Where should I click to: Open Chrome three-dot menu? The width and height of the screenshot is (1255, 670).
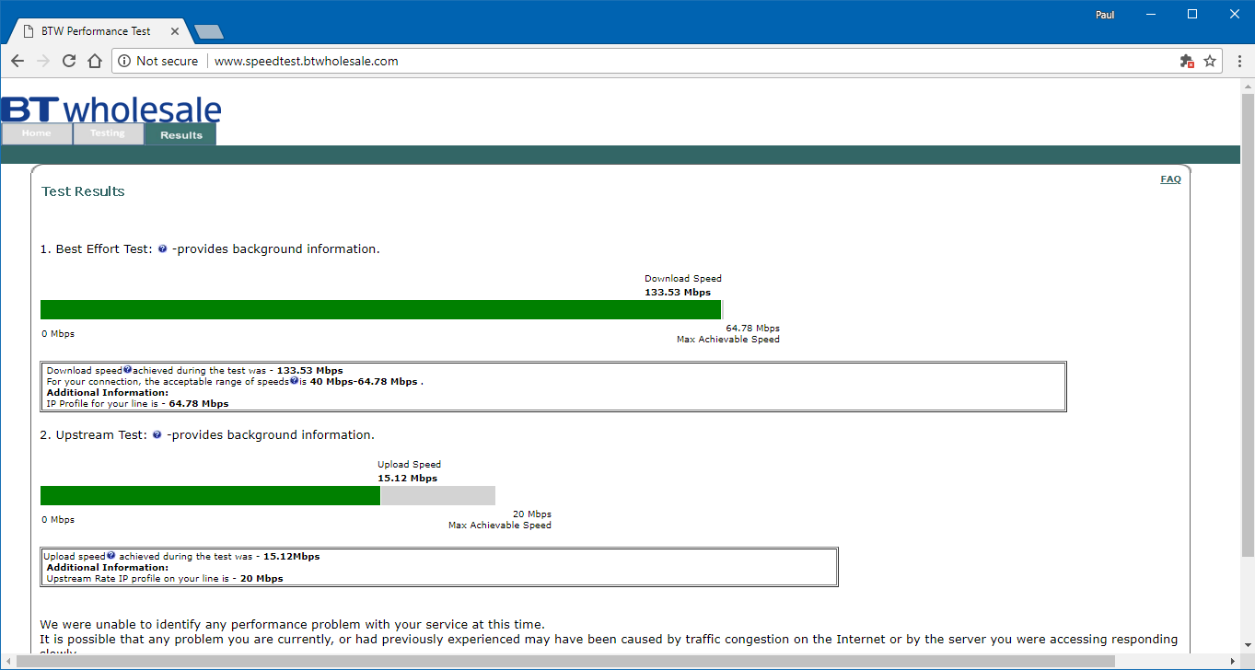tap(1236, 61)
